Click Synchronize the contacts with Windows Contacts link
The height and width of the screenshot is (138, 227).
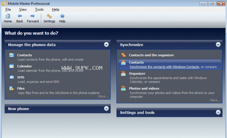point(164,67)
